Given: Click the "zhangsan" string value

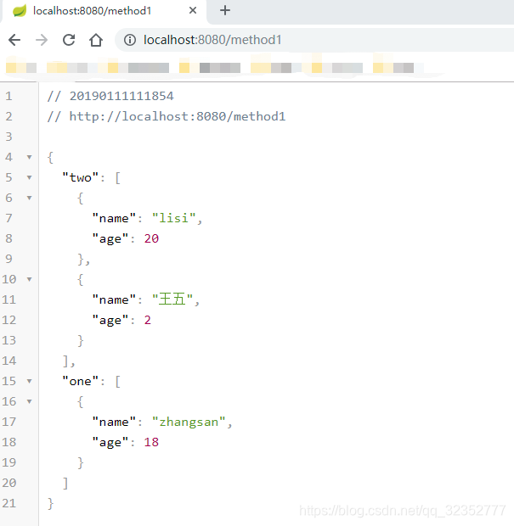Looking at the screenshot, I should pos(189,422).
